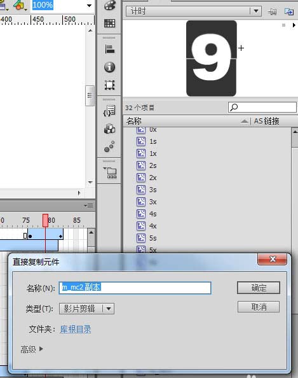Viewport: 298px width, 378px height.
Task: Click frame 85 on the timeline ruler
Action: (77, 220)
